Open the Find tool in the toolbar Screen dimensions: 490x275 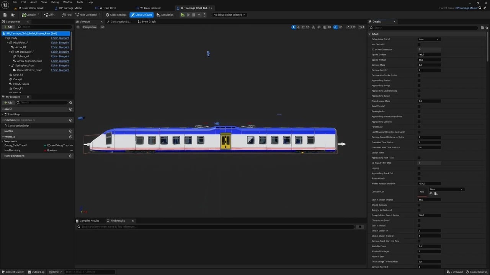(x=67, y=15)
